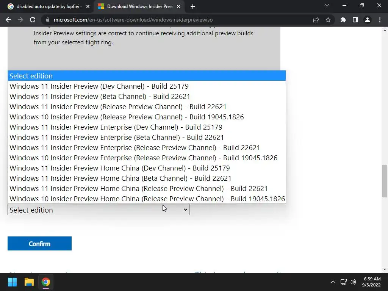Open File Explorer from taskbar
Viewport: 388px width, 291px height.
coord(29,282)
